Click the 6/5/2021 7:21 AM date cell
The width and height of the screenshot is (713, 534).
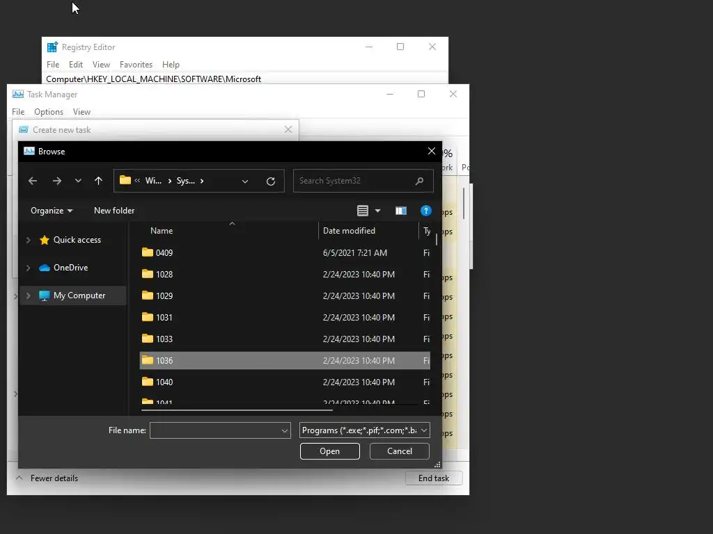click(x=355, y=253)
